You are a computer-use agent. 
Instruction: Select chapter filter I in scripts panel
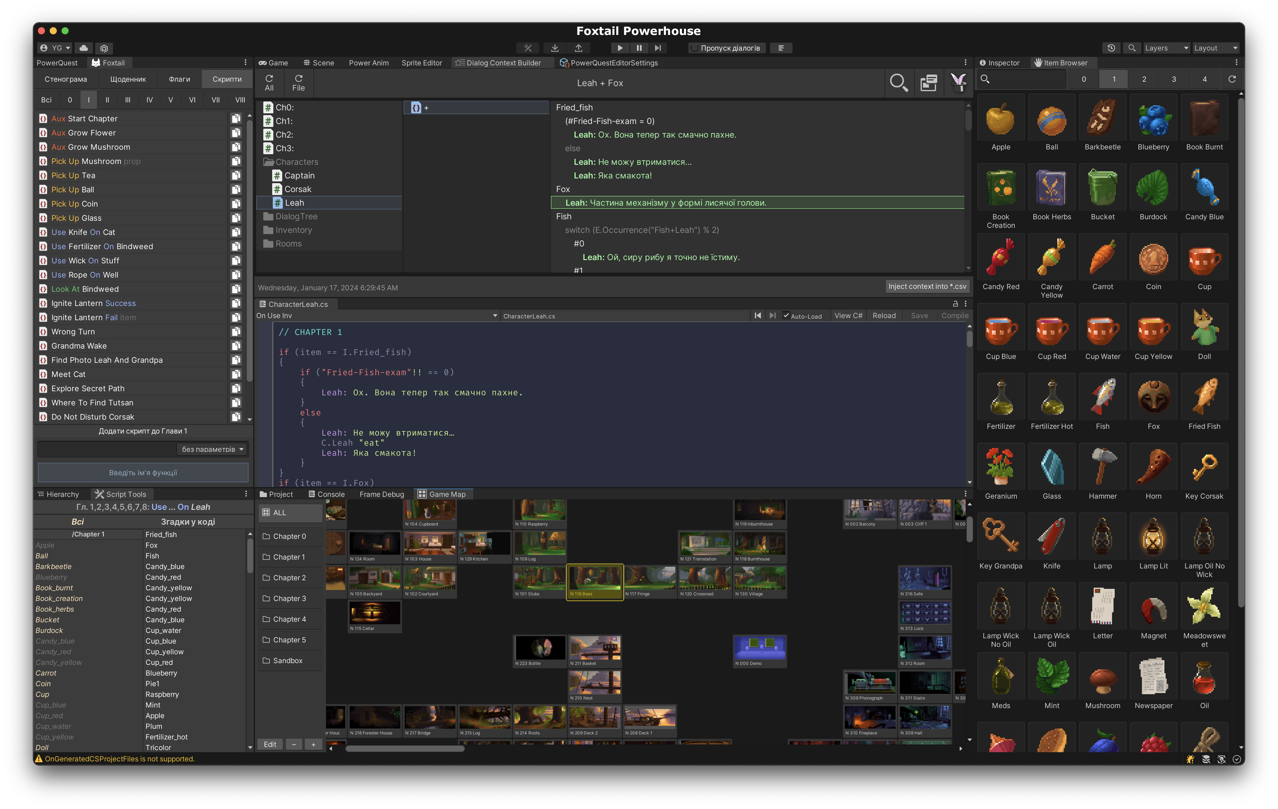(88, 100)
